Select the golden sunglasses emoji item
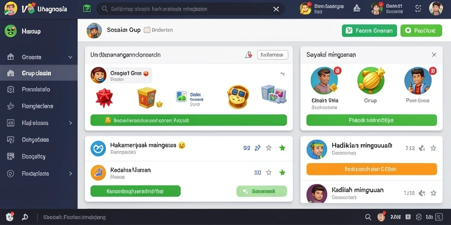The height and width of the screenshot is (225, 451). 238,97
